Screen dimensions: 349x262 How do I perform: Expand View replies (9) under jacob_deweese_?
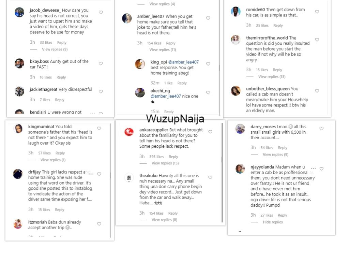pos(55,49)
